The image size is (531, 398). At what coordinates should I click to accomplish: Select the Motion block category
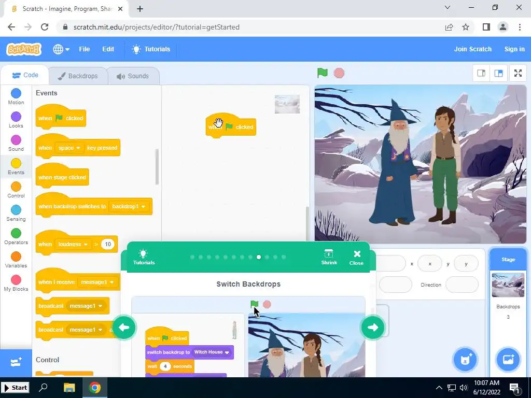tap(16, 96)
